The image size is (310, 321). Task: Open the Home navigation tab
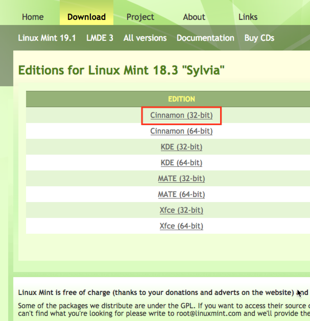coord(33,17)
